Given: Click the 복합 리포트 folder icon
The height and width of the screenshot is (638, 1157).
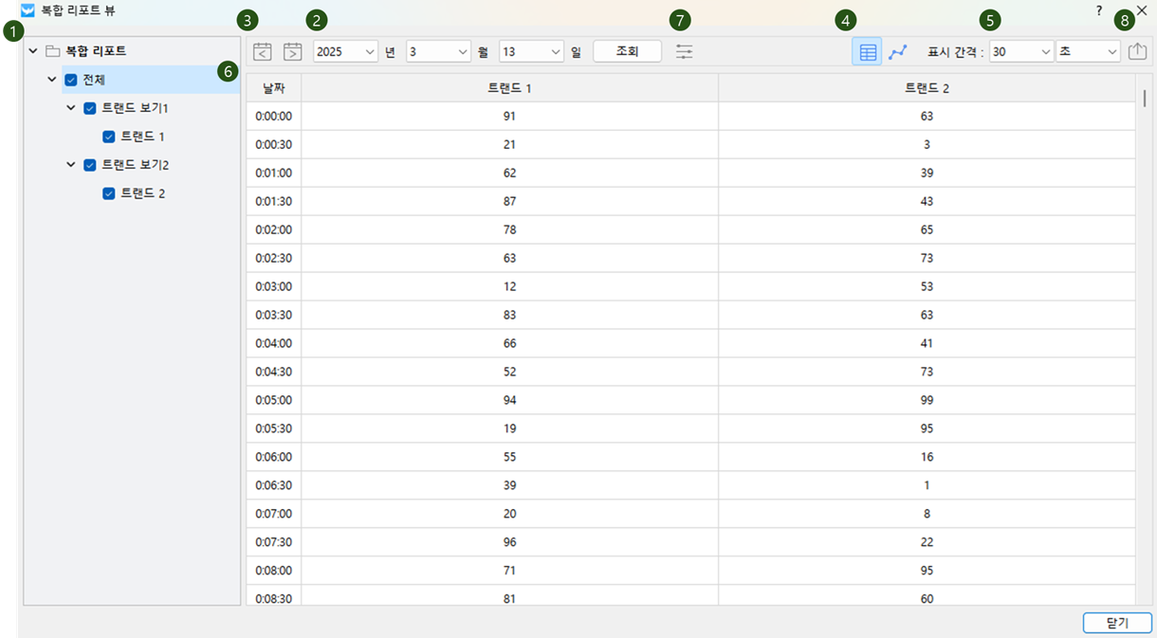Looking at the screenshot, I should tap(53, 51).
